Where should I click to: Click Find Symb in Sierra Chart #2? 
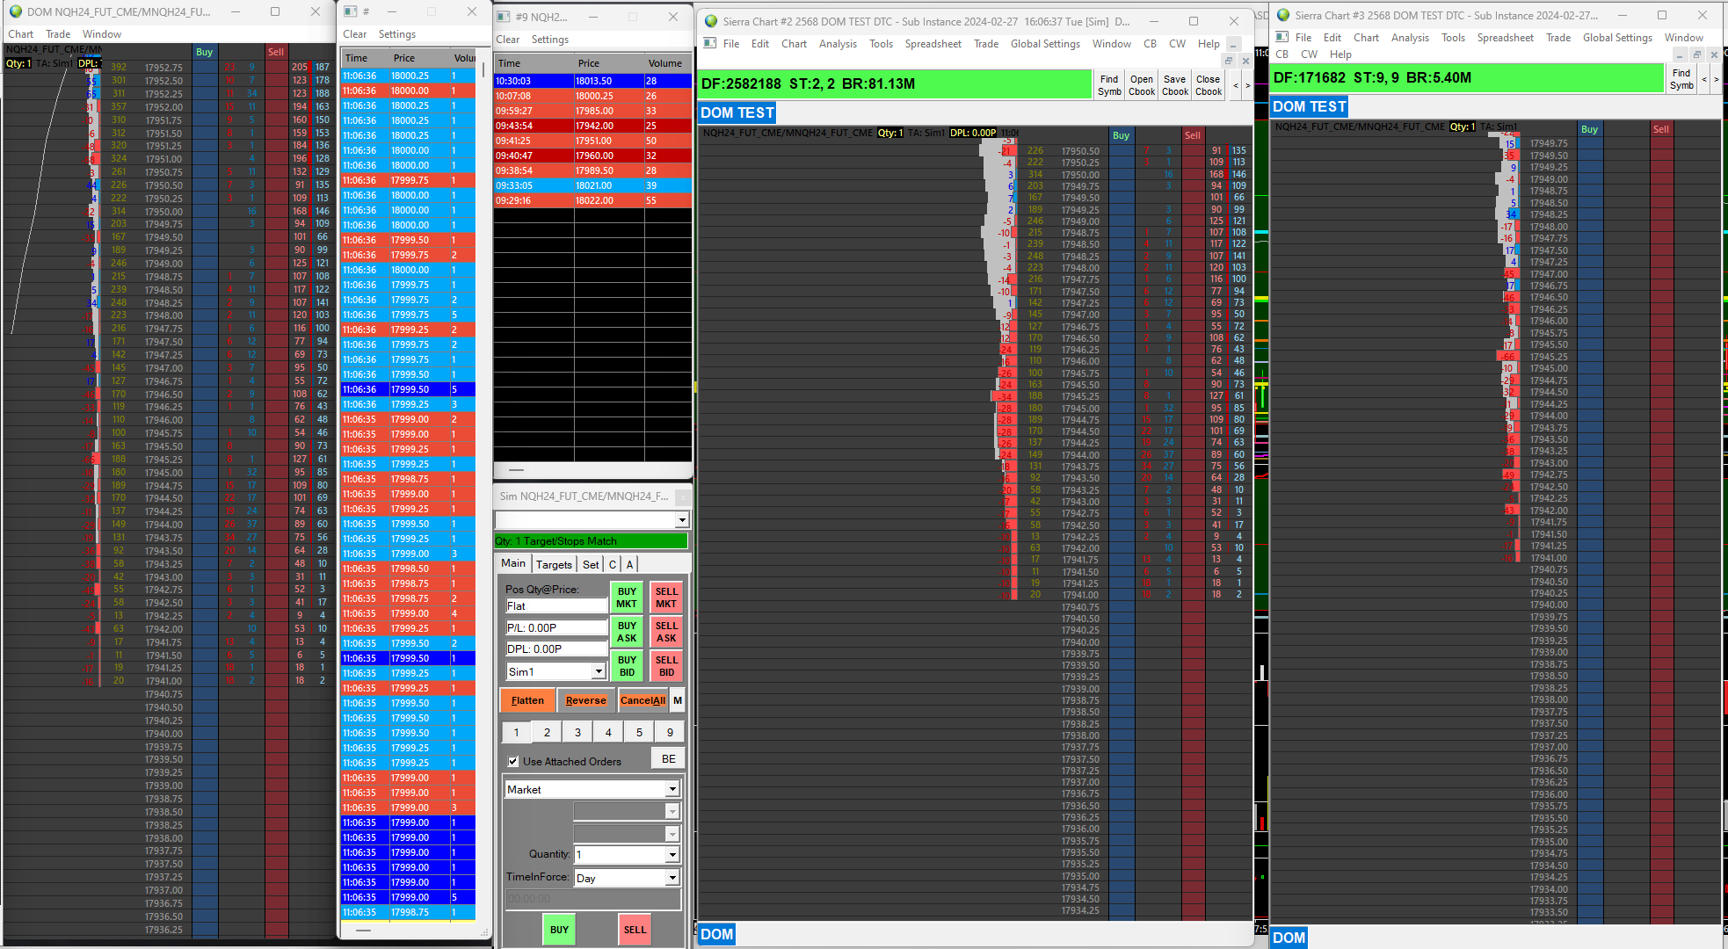click(1109, 85)
